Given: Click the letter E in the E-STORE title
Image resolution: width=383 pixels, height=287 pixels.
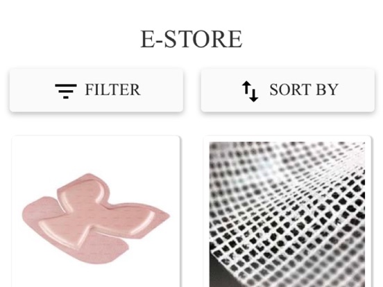Looking at the screenshot, I should (x=148, y=39).
